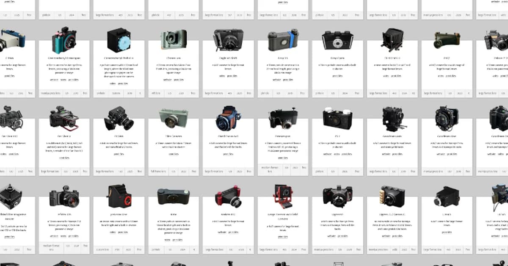Click the free price tag on the Keep Open card
The image size is (508, 266).
[357, 93]
